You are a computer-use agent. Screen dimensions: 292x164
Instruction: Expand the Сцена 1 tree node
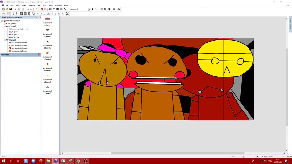click(x=5, y=24)
